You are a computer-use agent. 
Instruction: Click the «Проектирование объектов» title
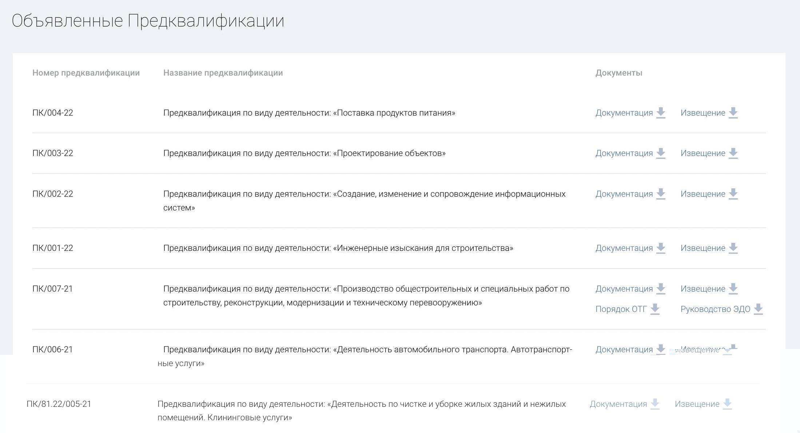click(305, 153)
